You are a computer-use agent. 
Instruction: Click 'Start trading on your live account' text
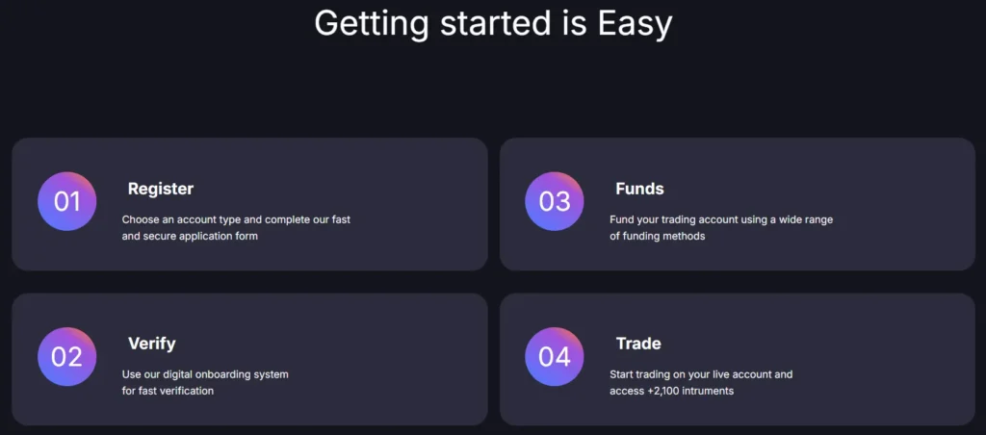(701, 374)
